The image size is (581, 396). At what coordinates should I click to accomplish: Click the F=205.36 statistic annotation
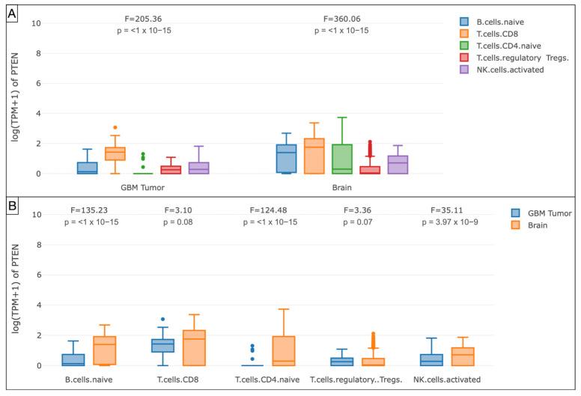point(144,17)
